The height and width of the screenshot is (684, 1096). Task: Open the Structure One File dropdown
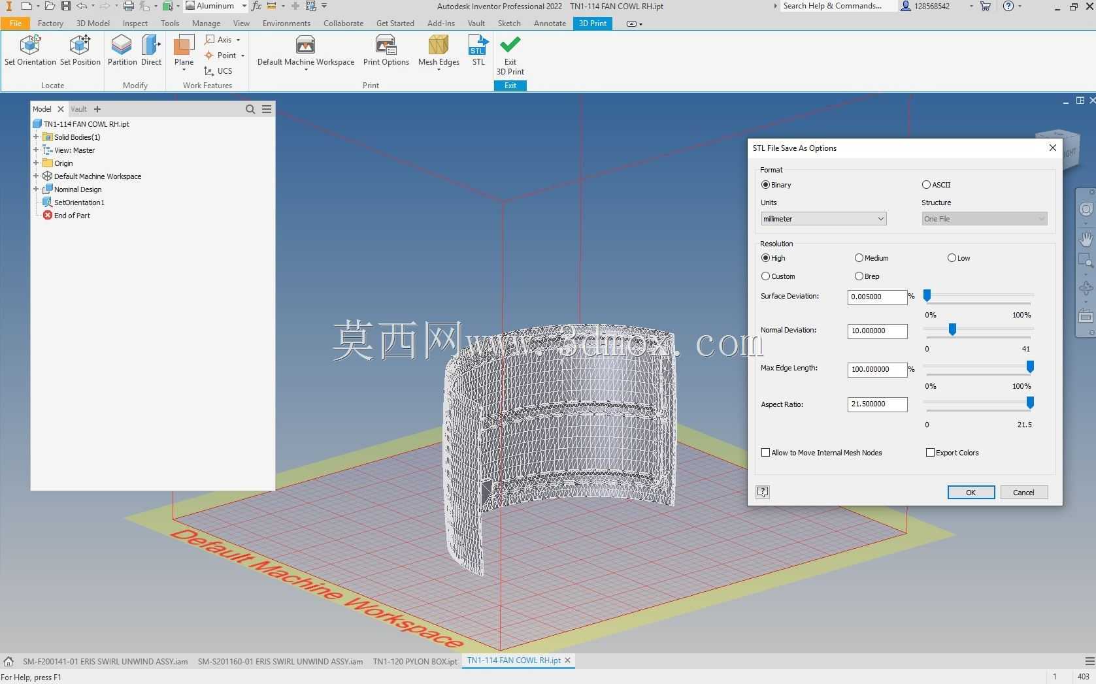984,219
